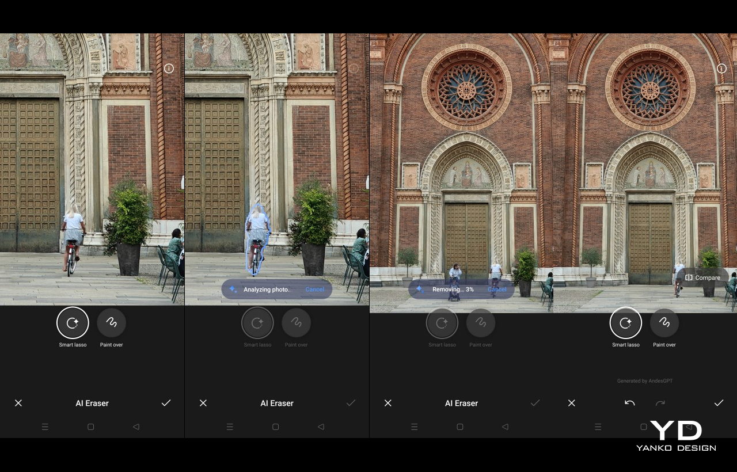Tap Android back button in leftmost screen
The image size is (737, 472).
136,427
